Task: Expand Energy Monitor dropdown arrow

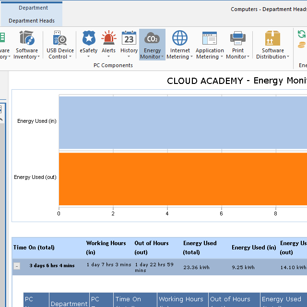Action: coord(162,57)
